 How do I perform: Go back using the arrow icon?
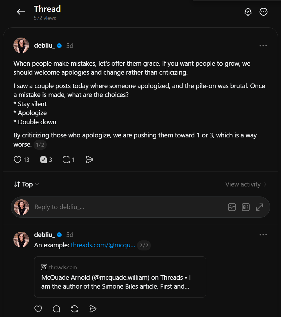(x=21, y=12)
